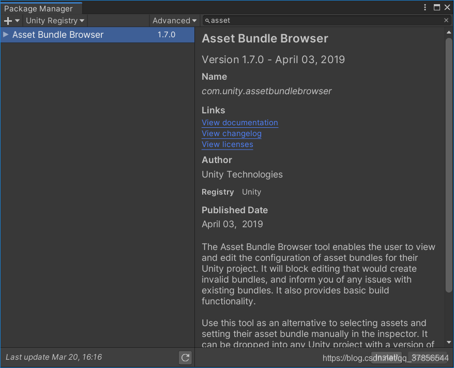The width and height of the screenshot is (454, 368).
Task: Click the Version 1.7.0 - April 03, 2019 text
Action: point(274,60)
